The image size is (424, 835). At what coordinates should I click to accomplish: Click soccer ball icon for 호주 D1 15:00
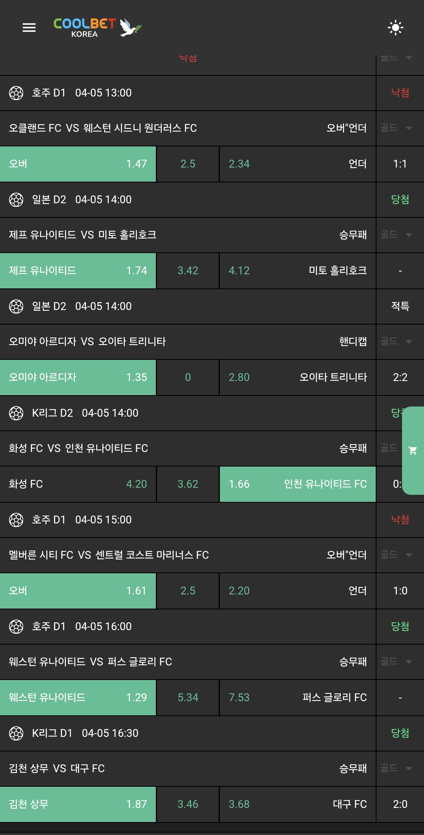pos(16,520)
